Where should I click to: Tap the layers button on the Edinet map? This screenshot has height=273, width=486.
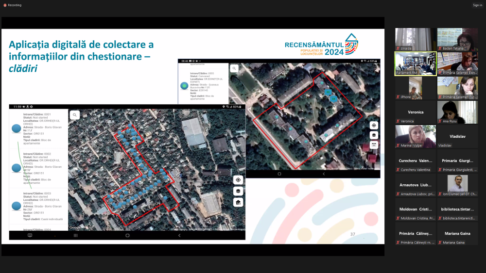(374, 135)
